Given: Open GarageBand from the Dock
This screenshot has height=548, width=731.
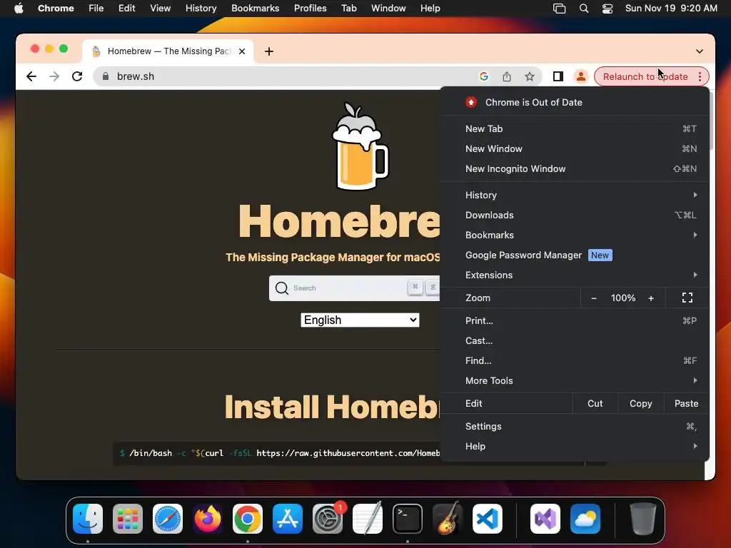Looking at the screenshot, I should 448,519.
